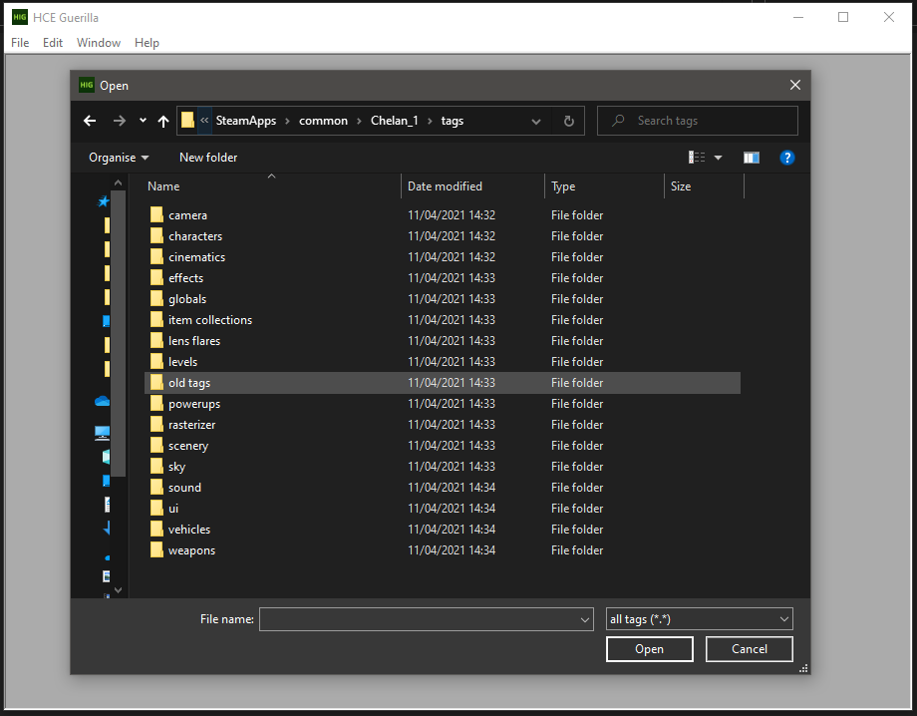Navigate to Chelan_1 in breadcrumb
The height and width of the screenshot is (716, 917).
394,121
